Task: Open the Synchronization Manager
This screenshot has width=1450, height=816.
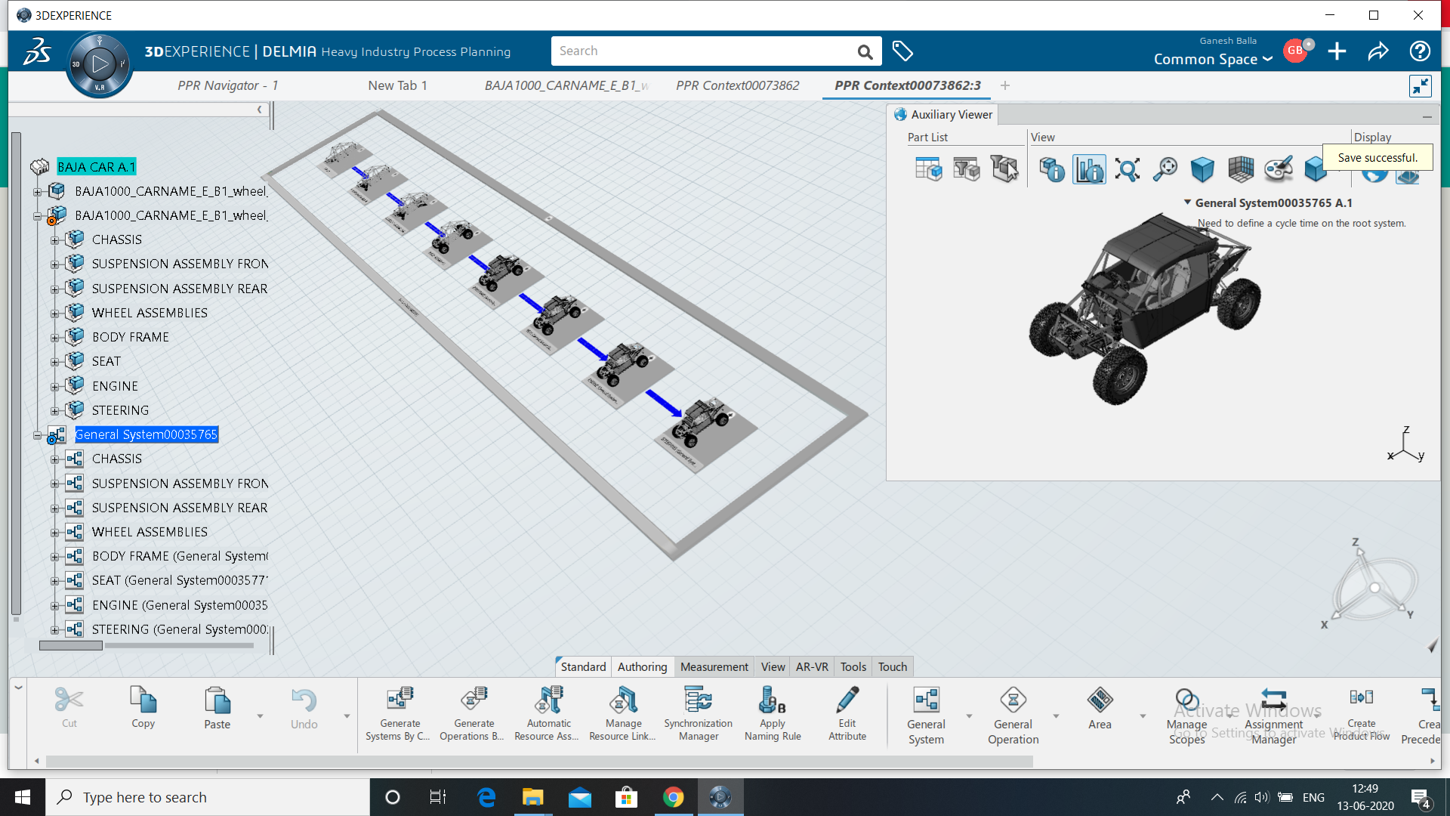Action: [699, 714]
